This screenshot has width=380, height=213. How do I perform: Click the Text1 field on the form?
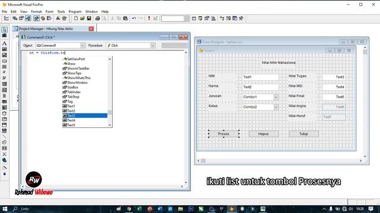point(261,77)
